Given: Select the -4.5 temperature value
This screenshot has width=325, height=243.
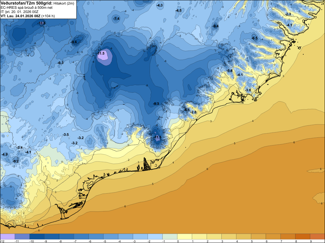Looking at the screenshot, I should click(178, 11).
